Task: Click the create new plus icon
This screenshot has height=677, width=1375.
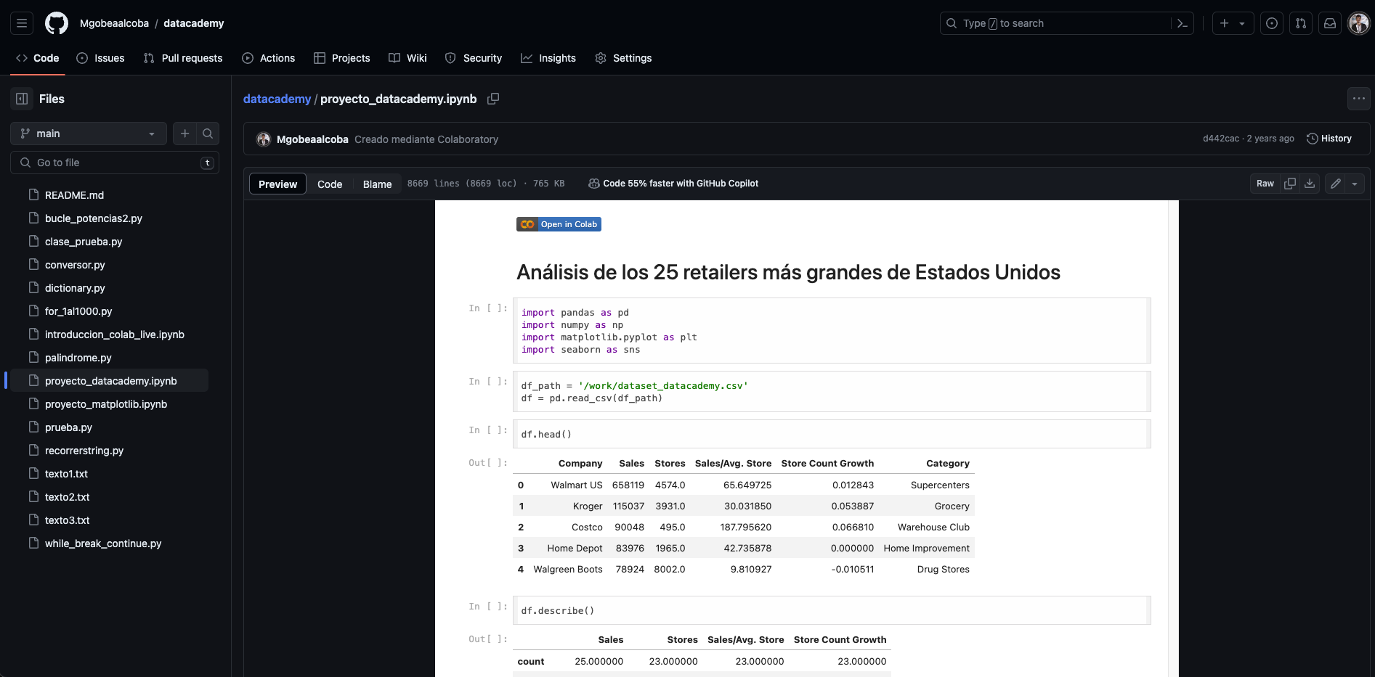Action: 1225,23
